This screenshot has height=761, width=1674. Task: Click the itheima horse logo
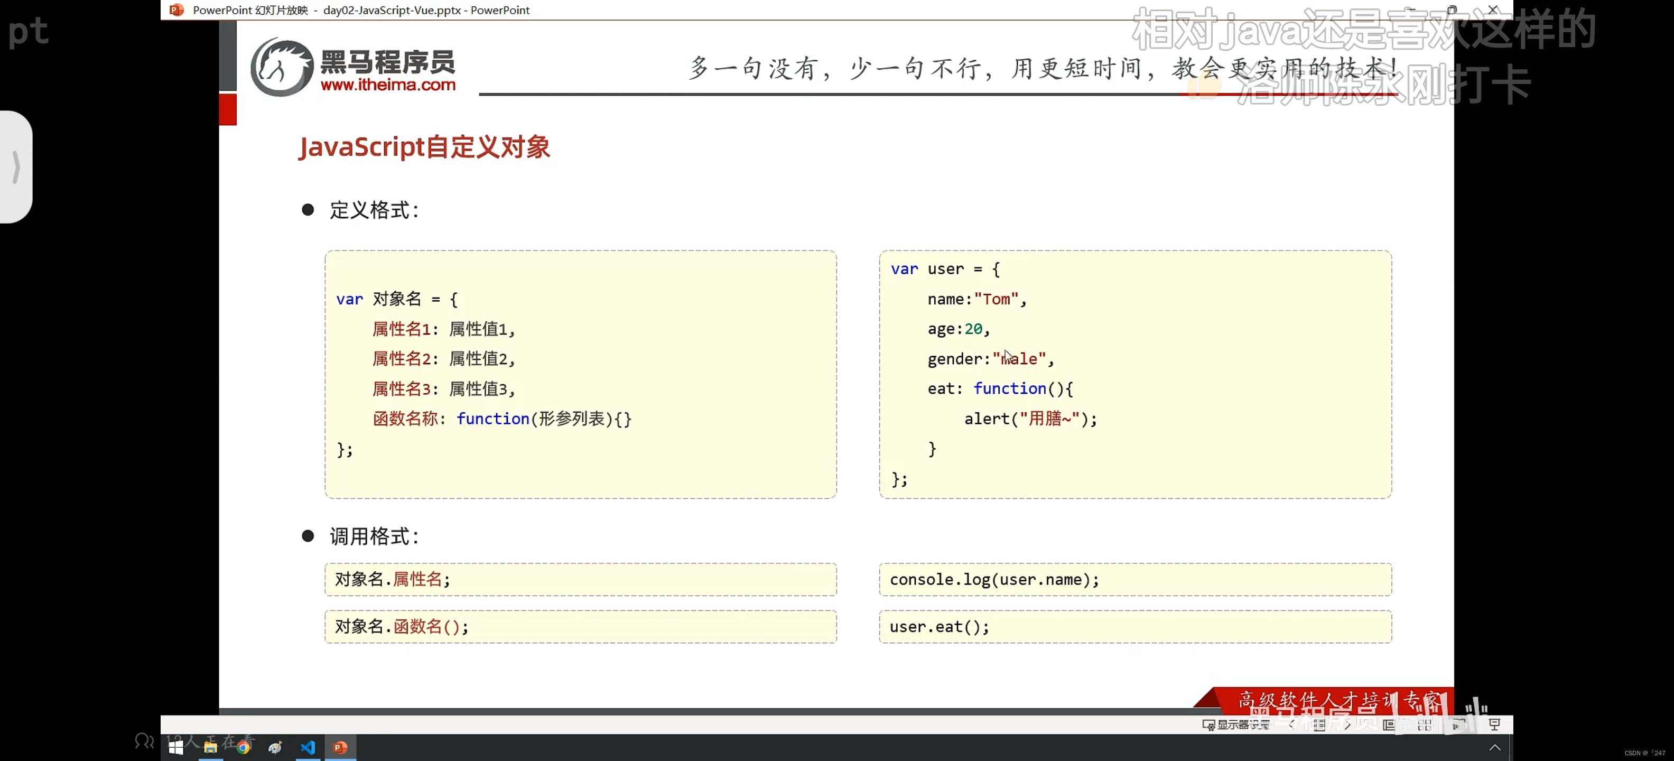pos(282,68)
